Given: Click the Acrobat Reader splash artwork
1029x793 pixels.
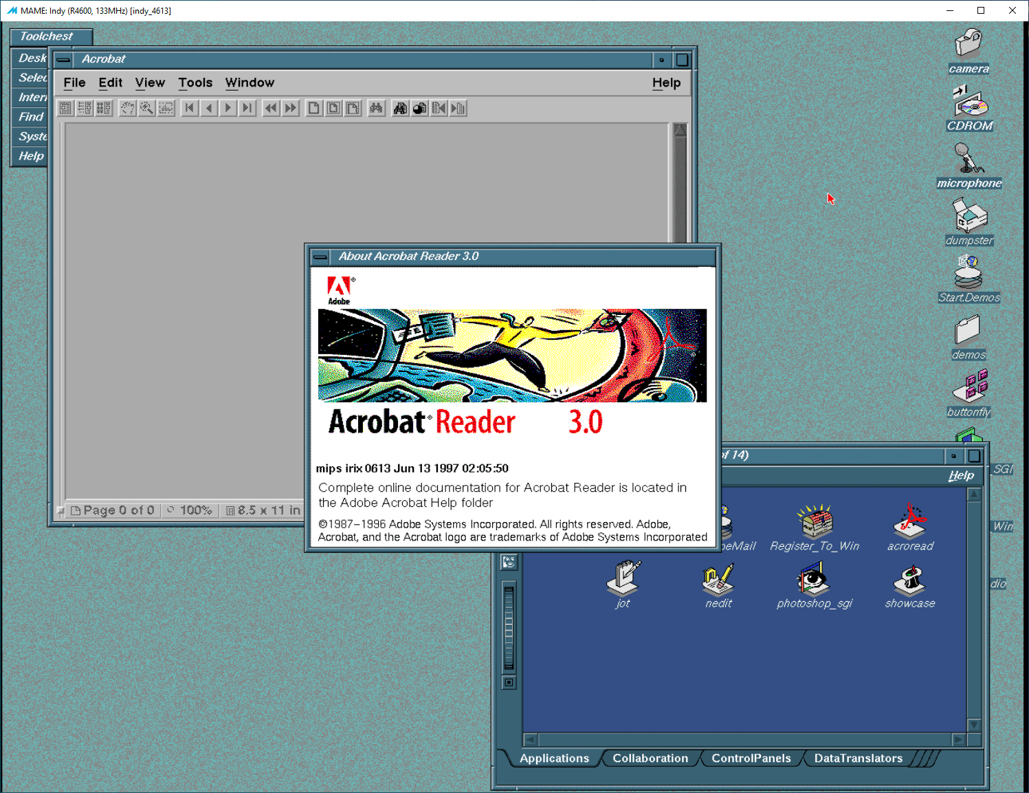Looking at the screenshot, I should pyautogui.click(x=512, y=356).
